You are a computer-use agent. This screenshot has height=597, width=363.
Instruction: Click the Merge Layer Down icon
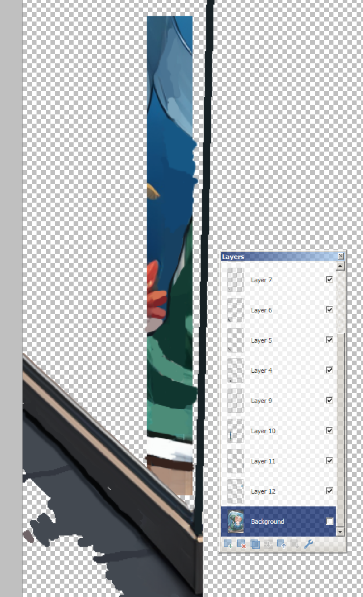click(x=268, y=544)
